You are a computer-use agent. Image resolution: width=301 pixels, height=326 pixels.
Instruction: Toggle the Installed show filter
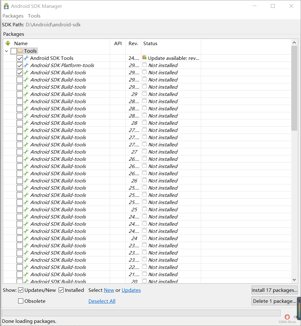[x=61, y=290]
